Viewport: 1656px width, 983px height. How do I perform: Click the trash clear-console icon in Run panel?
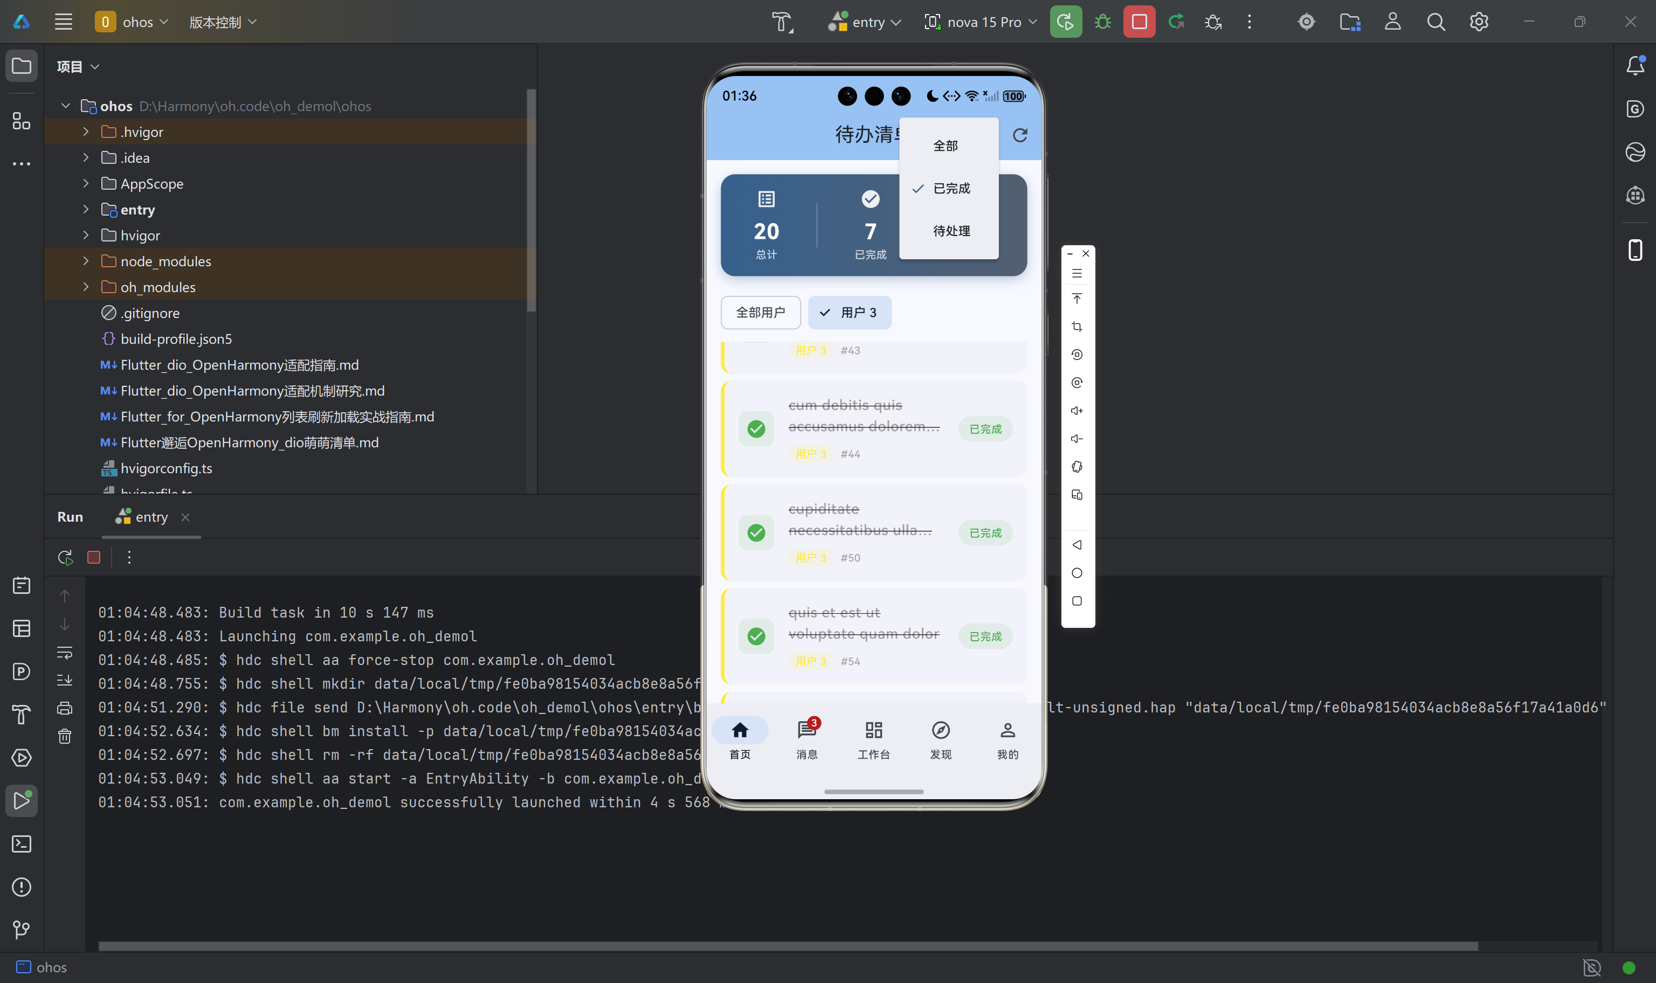(64, 736)
